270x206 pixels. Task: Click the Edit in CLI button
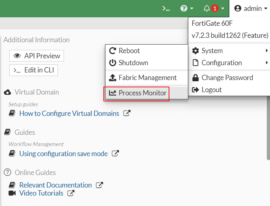(33, 70)
